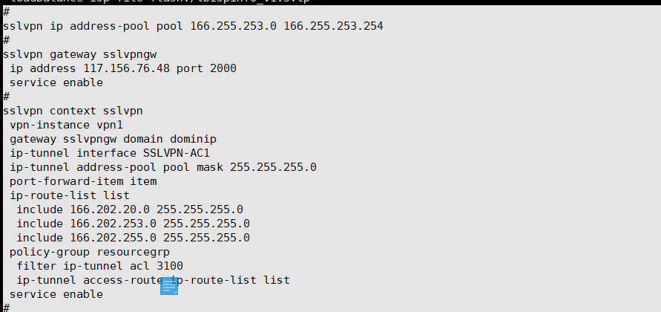Click the blue document note icon
The width and height of the screenshot is (661, 312).
[x=169, y=286]
